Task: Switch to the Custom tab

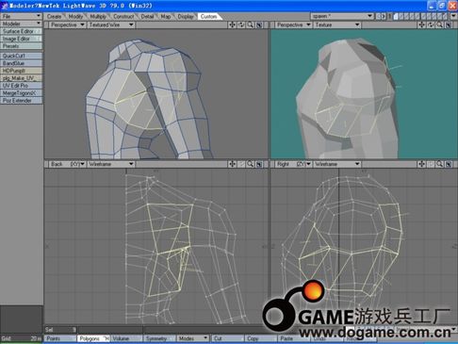Action: click(208, 16)
